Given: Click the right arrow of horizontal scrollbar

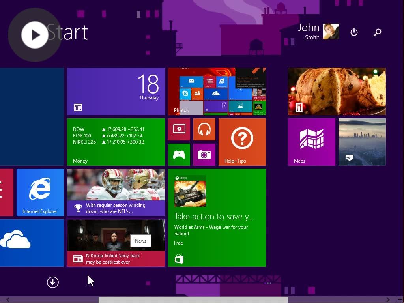Looking at the screenshot, I should (388, 300).
